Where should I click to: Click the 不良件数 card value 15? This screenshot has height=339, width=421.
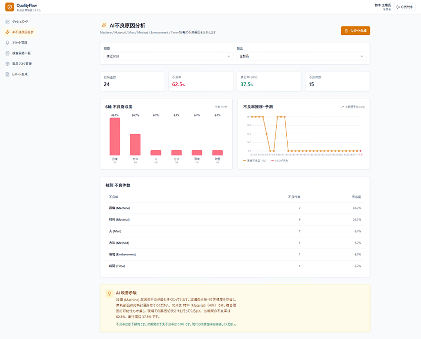pos(311,84)
